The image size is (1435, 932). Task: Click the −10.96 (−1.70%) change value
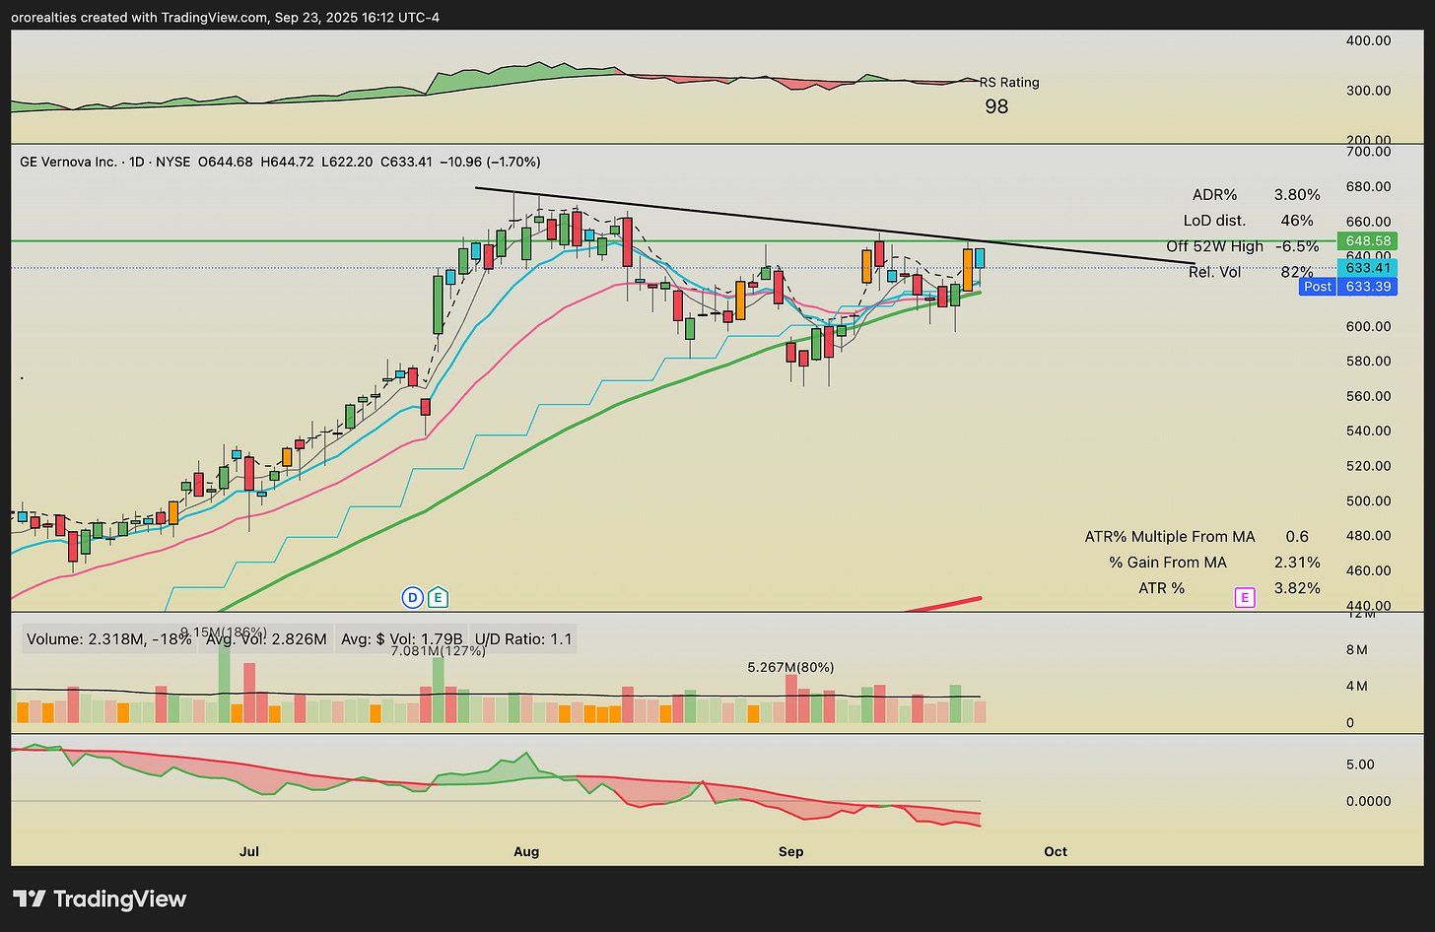tap(490, 162)
